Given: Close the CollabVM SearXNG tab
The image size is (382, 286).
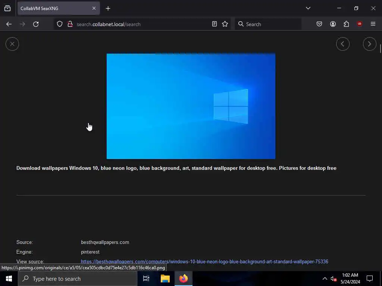Looking at the screenshot, I should pyautogui.click(x=94, y=8).
